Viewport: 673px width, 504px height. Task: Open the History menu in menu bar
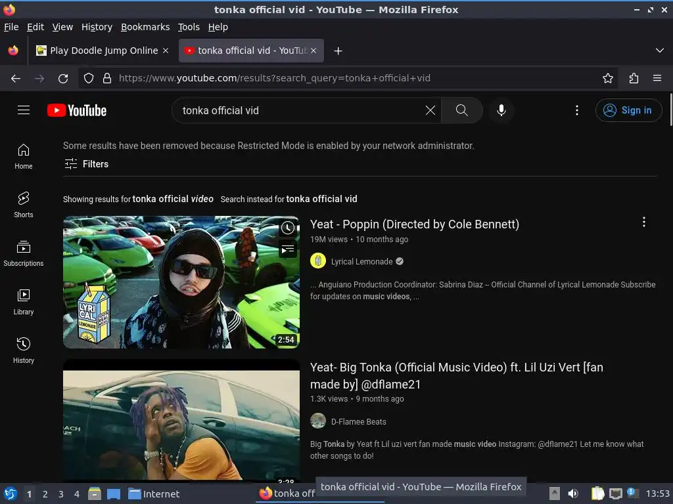click(97, 27)
